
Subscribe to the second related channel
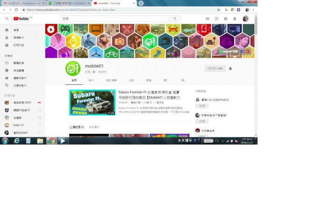pyautogui.click(x=202, y=121)
